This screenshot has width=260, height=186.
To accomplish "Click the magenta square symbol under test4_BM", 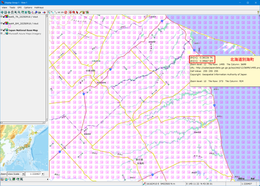I will point(9,26).
